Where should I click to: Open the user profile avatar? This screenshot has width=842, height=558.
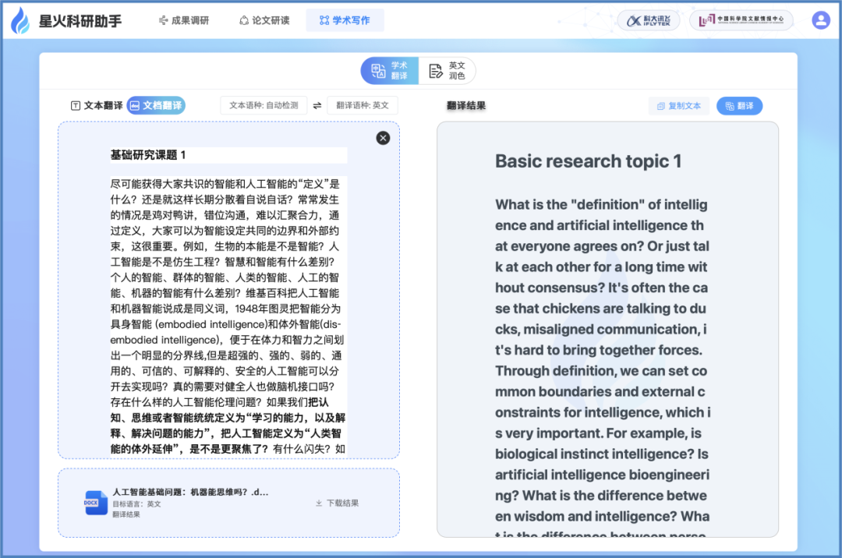(x=820, y=20)
